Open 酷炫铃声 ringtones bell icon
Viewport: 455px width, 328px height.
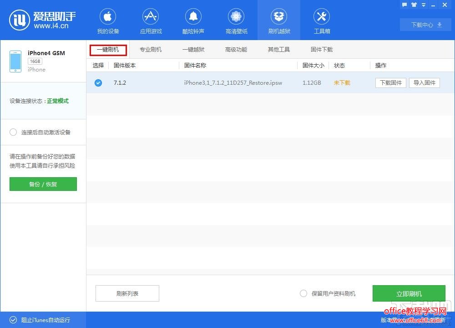tap(193, 17)
